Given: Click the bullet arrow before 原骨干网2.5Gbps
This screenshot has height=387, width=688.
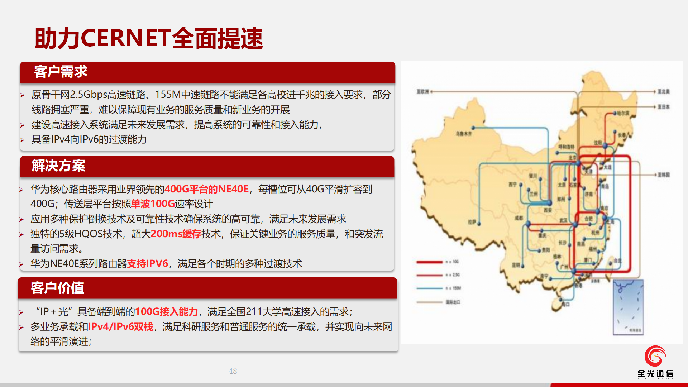Looking at the screenshot, I should point(23,95).
